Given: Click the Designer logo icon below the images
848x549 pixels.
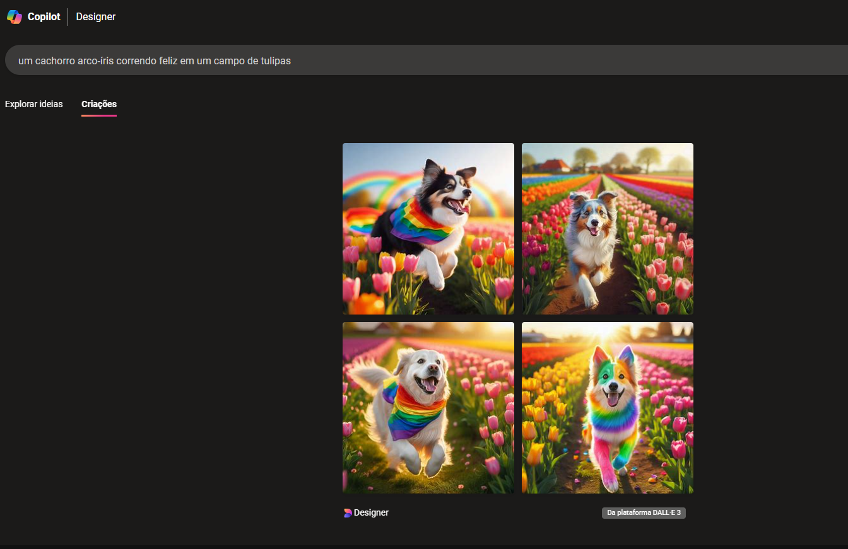Looking at the screenshot, I should tap(347, 513).
